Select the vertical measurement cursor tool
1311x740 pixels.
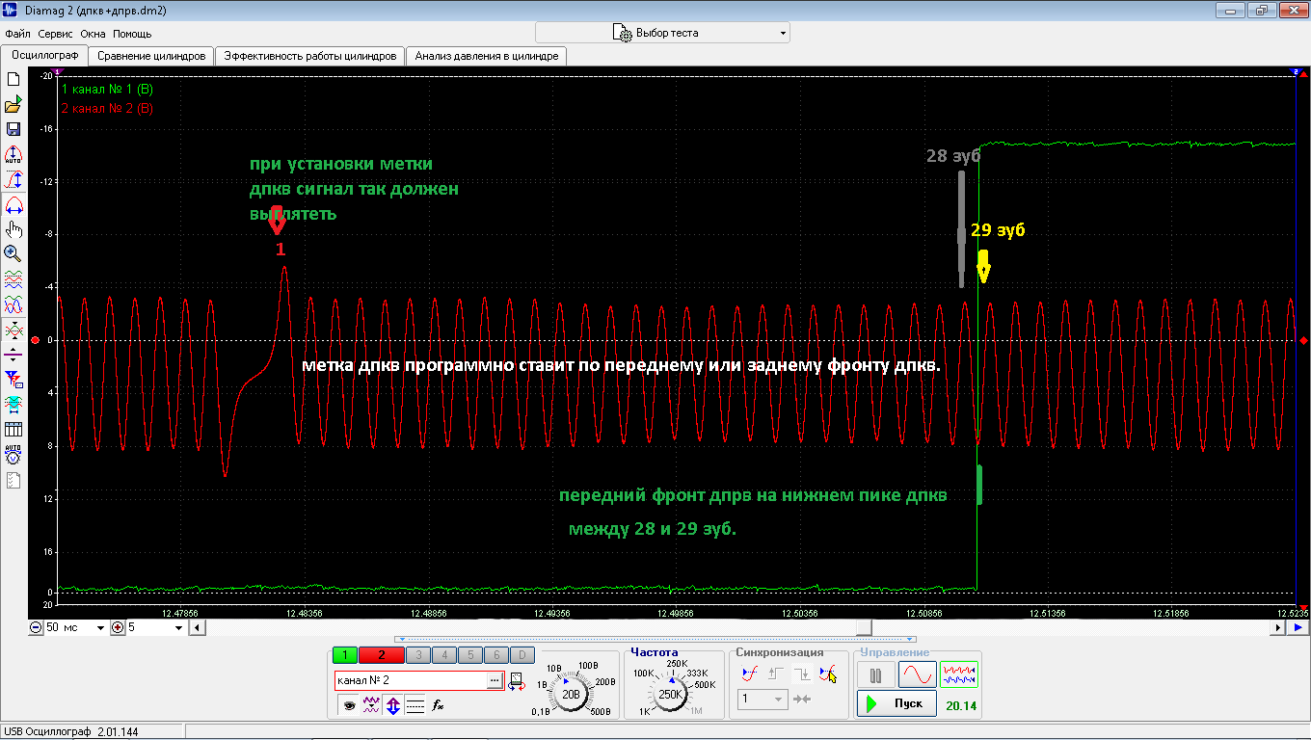(13, 179)
